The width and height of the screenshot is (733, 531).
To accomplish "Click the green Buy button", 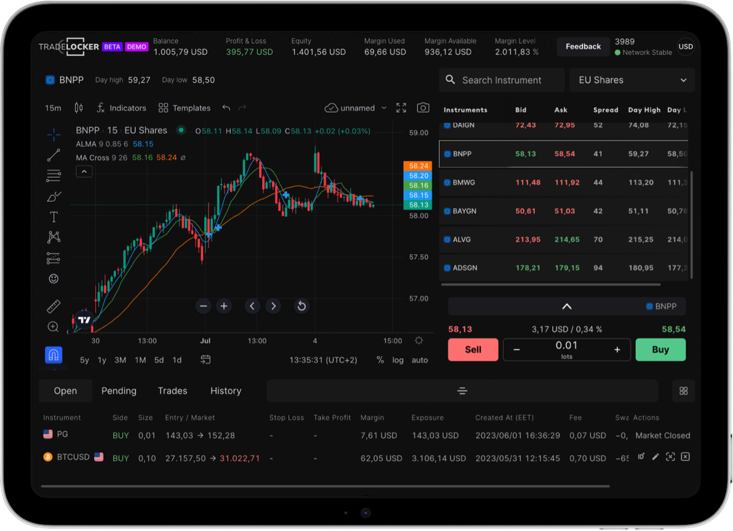I will tap(660, 350).
